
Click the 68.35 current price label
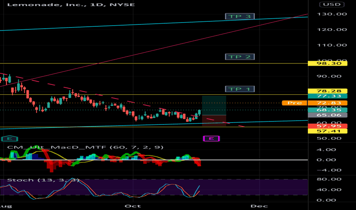click(x=327, y=110)
